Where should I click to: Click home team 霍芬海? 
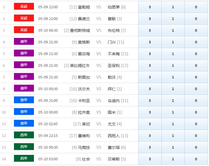[84, 54]
